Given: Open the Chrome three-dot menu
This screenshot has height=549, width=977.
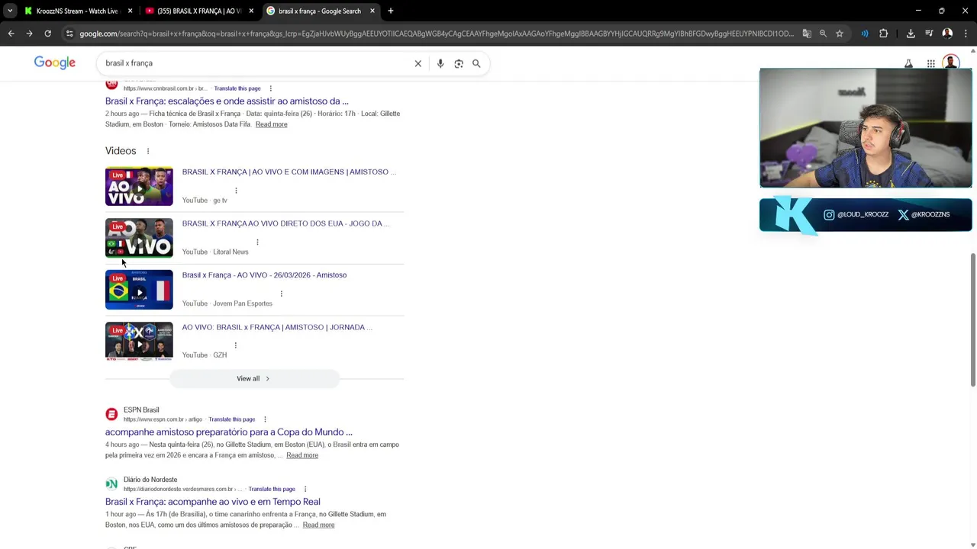Looking at the screenshot, I should pyautogui.click(x=966, y=34).
